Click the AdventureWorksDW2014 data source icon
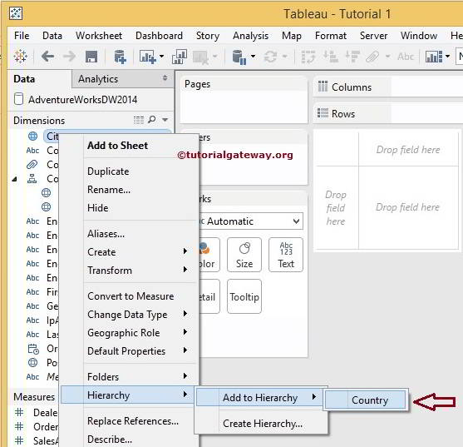Image resolution: width=463 pixels, height=447 pixels. pos(18,99)
